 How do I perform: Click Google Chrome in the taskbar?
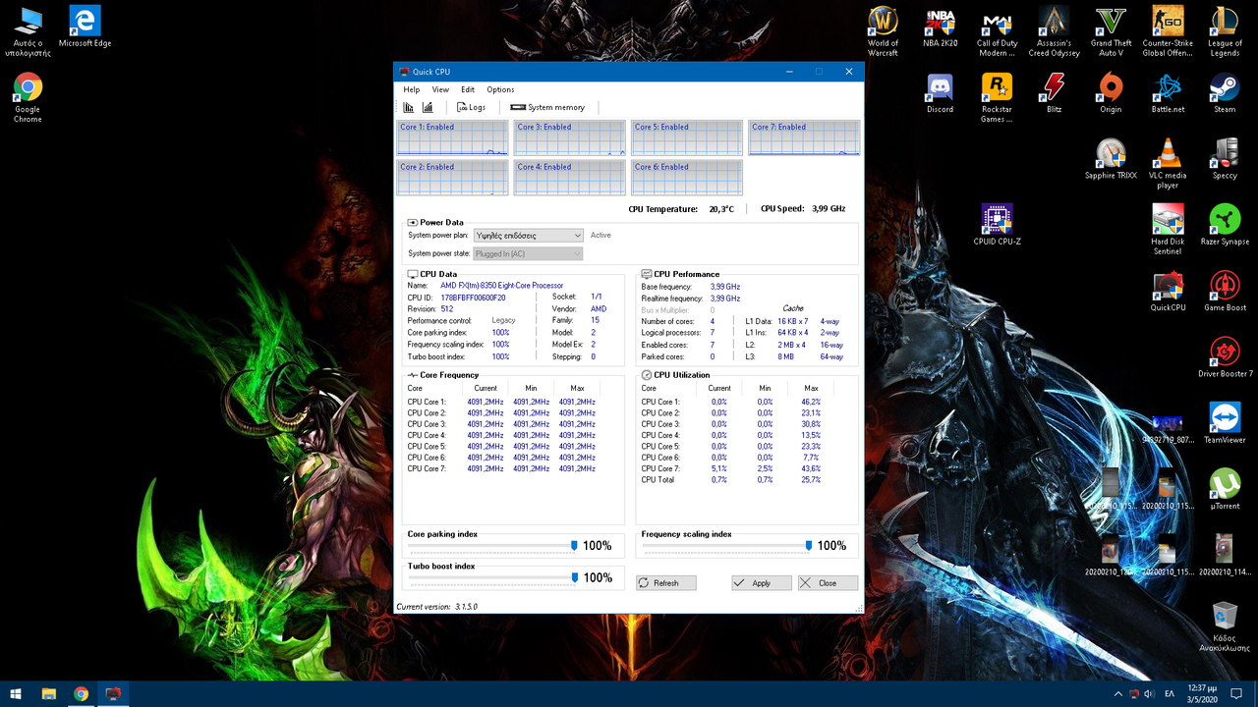(x=81, y=694)
